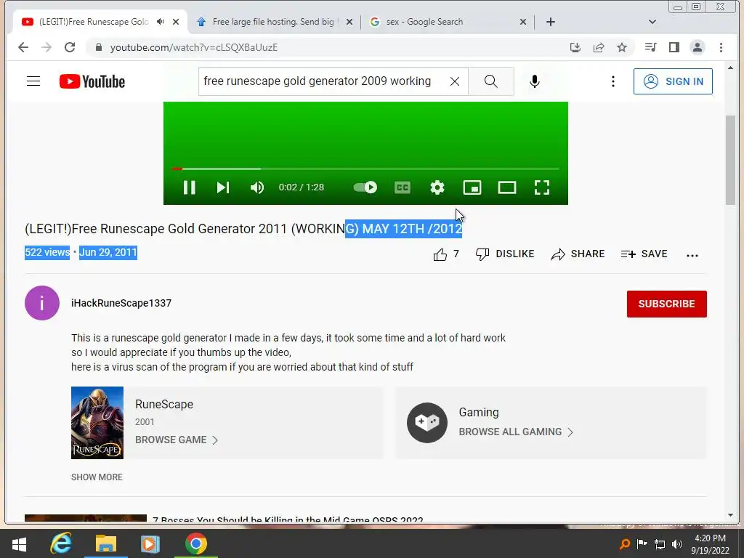
Task: Click BROWSE GAME link
Action: (177, 440)
